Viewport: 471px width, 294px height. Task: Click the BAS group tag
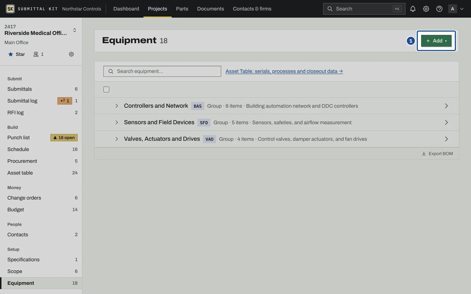click(198, 106)
